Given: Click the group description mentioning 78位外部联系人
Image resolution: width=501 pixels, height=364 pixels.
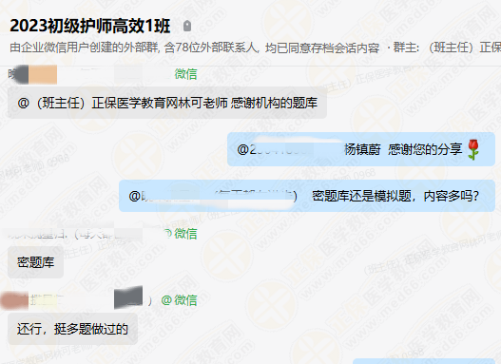Looking at the screenshot, I should 195,48.
